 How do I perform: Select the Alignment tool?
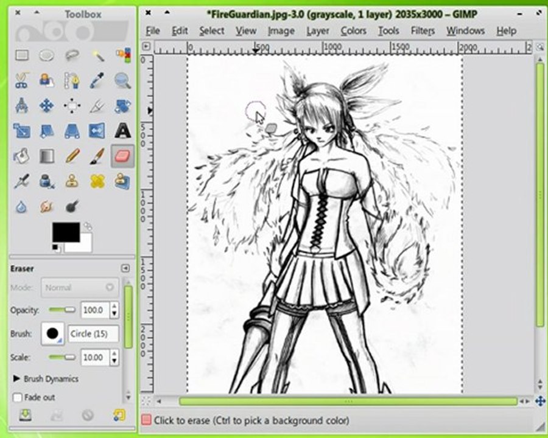pyautogui.click(x=72, y=105)
